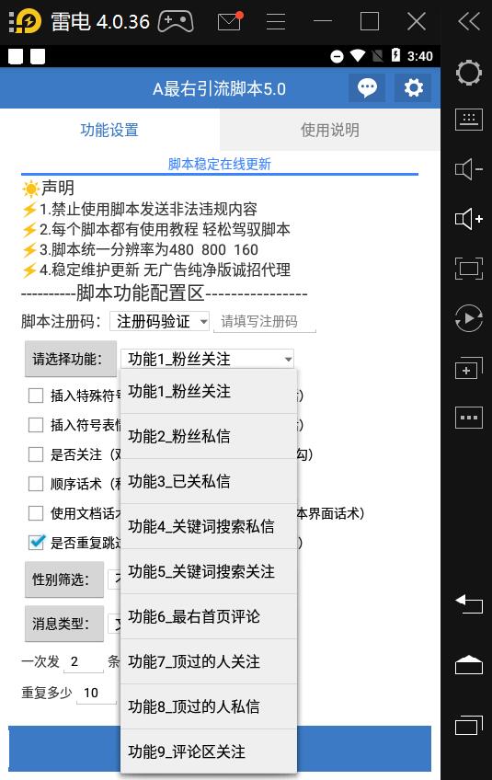The height and width of the screenshot is (780, 492).
Task: Click the 性别筛选 button
Action: tap(64, 579)
